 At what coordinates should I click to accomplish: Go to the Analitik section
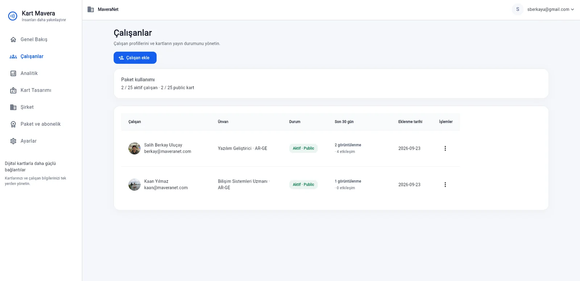(x=29, y=73)
